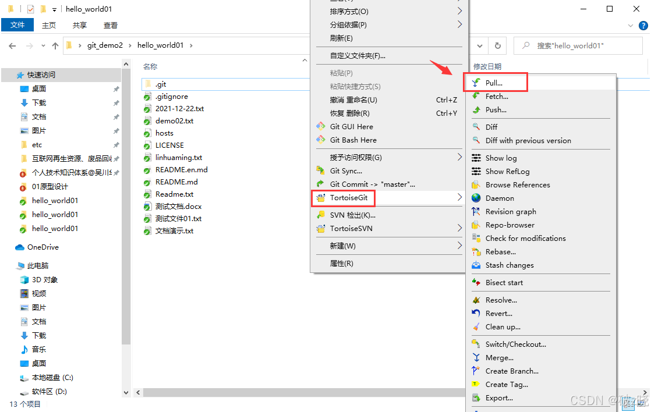Expand chevron after git_demo2 in path
Image resolution: width=651 pixels, height=412 pixels.
tap(130, 45)
